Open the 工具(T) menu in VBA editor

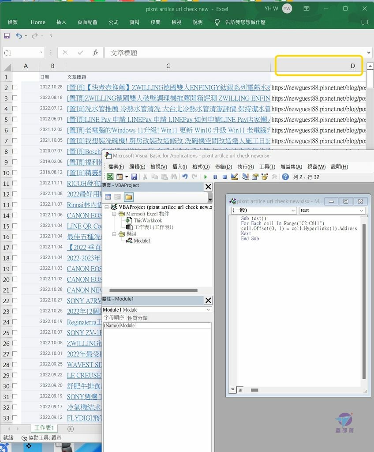coord(267,166)
